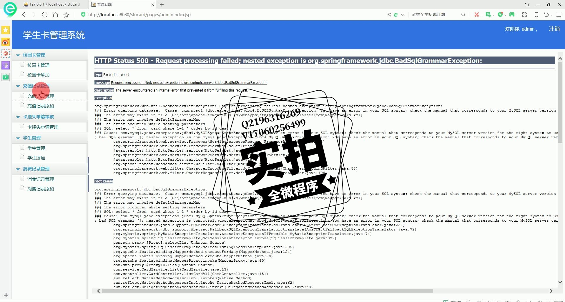Open 卡挂失申请管理 page
Image resolution: width=565 pixels, height=302 pixels.
43,127
